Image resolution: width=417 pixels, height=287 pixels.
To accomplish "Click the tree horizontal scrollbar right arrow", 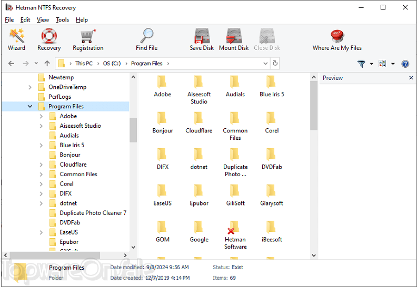I will click(125, 255).
